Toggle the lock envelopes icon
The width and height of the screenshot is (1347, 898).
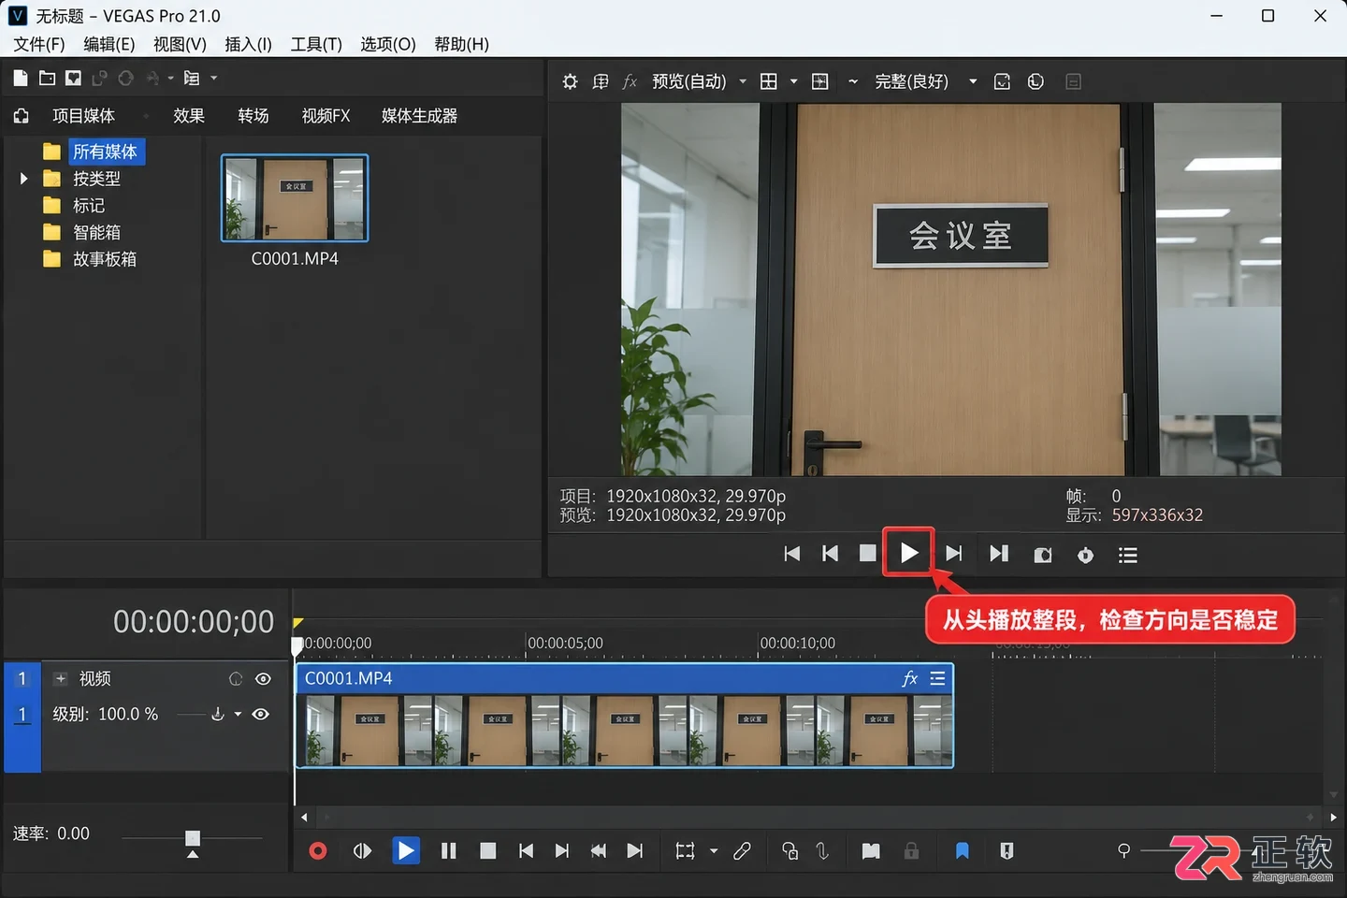pos(911,851)
